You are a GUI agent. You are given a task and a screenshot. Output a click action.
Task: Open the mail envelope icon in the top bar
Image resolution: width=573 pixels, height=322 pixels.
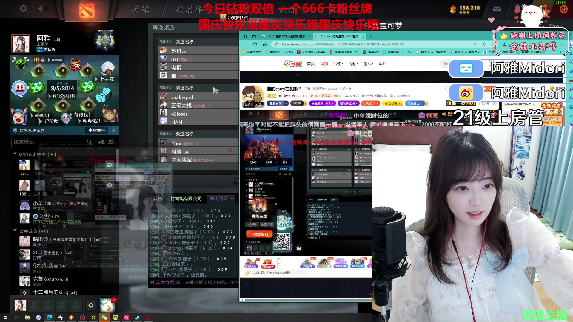tap(496, 9)
